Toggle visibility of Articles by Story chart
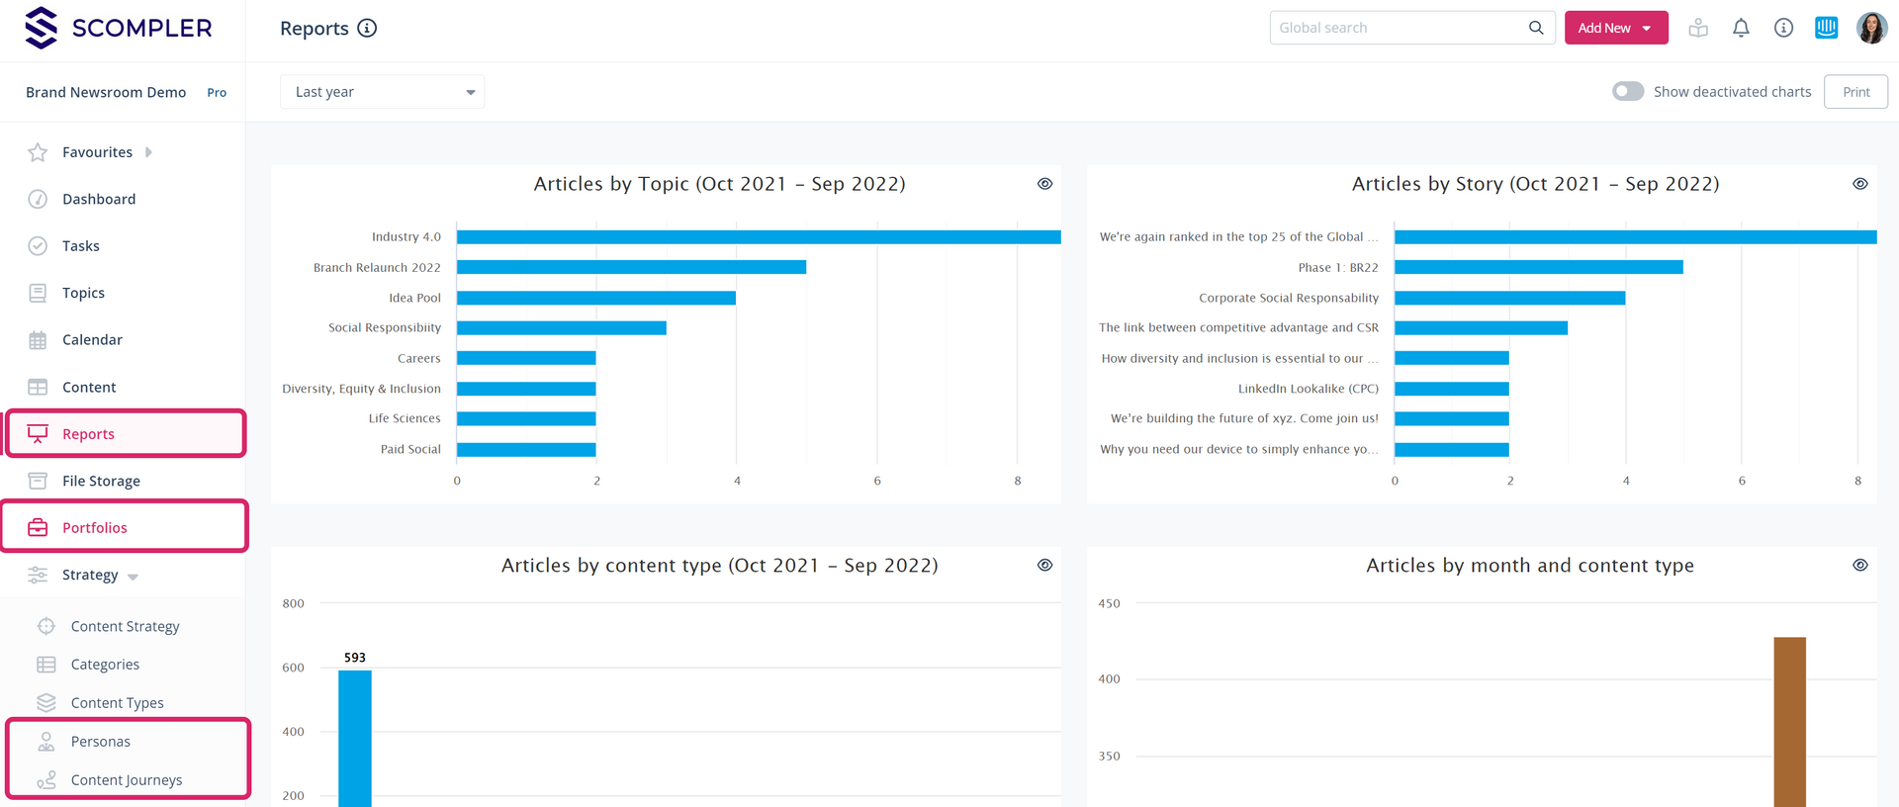This screenshot has width=1899, height=807. (1859, 184)
